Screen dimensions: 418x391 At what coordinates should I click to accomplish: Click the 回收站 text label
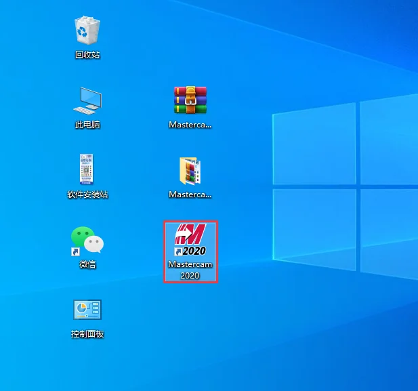pos(87,55)
